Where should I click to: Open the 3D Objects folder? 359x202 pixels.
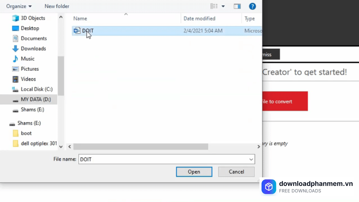pyautogui.click(x=33, y=18)
